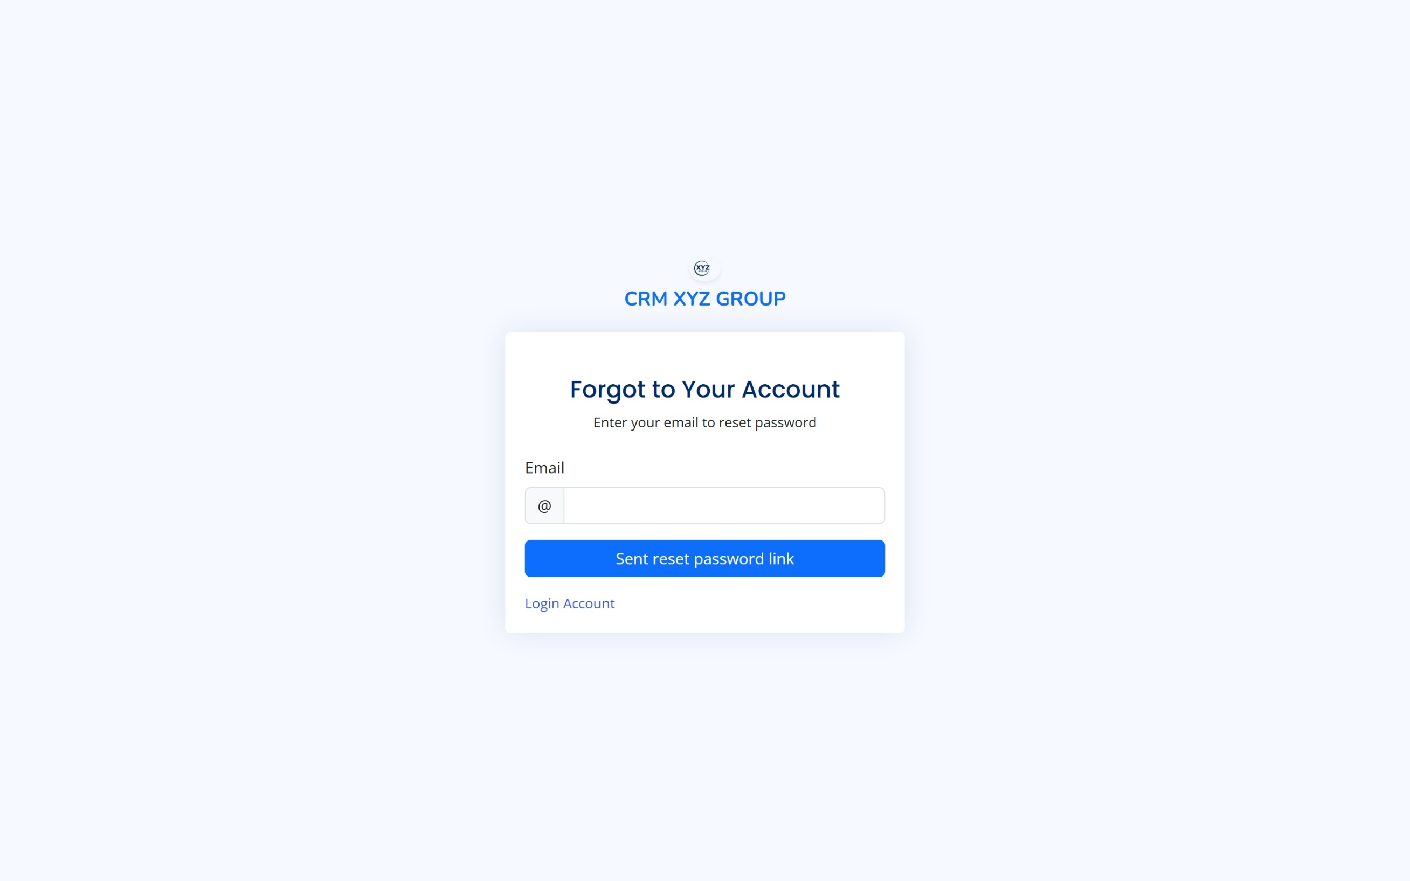Click Sent reset password link button
Viewport: 1410px width, 881px height.
point(704,558)
